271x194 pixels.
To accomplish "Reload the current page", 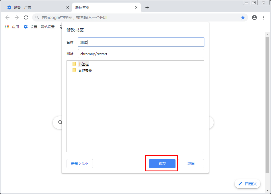I will 26,17.
